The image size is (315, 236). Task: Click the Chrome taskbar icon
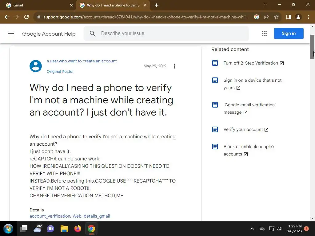91,229
